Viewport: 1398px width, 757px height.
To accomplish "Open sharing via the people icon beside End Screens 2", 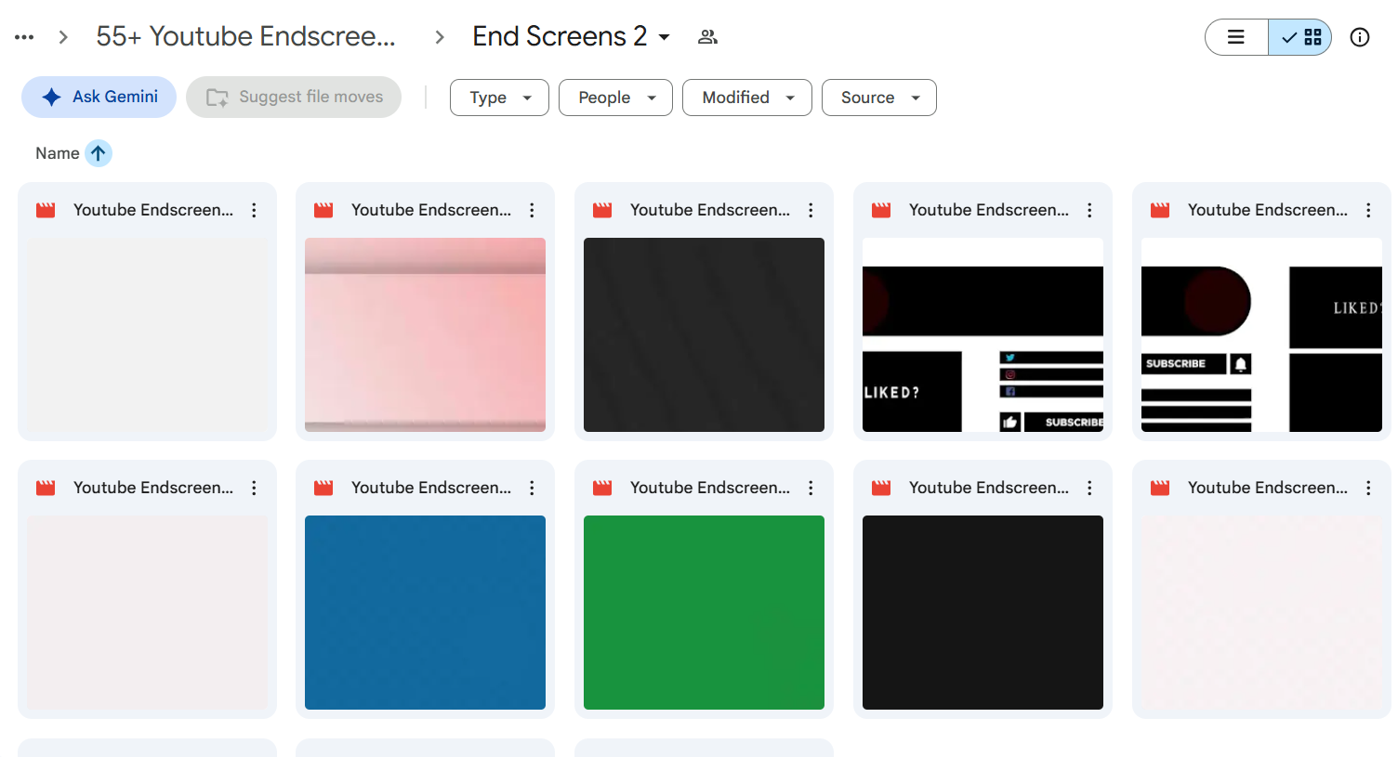I will [707, 37].
